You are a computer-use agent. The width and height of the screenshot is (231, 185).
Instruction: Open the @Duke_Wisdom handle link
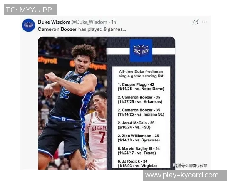pos(89,22)
